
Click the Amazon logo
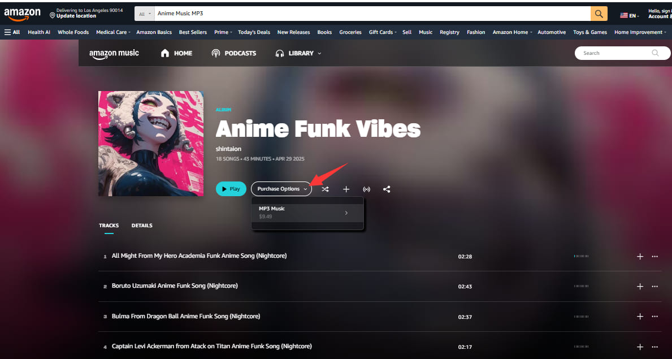coord(22,14)
